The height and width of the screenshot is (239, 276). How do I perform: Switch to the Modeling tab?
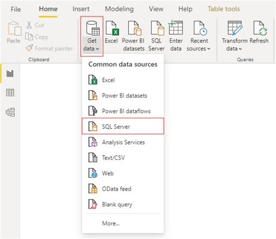click(119, 9)
